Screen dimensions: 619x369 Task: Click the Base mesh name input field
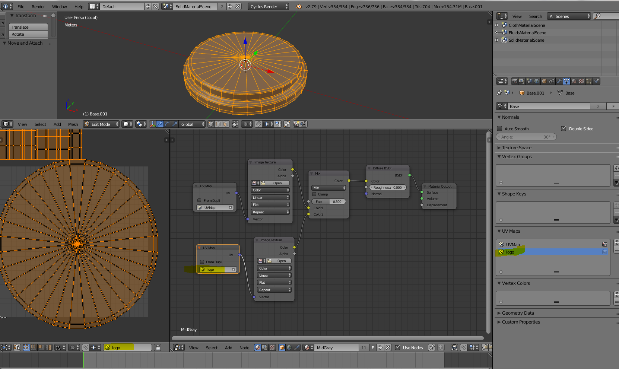point(549,106)
